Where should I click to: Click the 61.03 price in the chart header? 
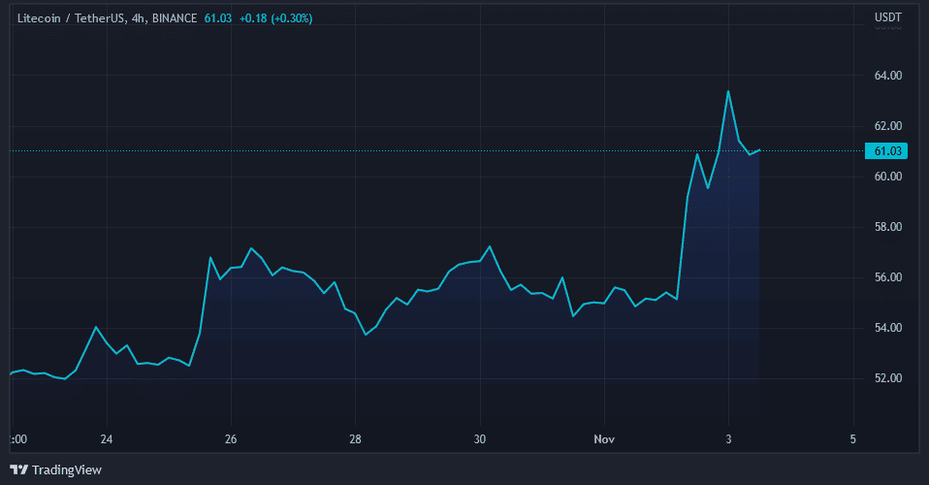point(220,18)
